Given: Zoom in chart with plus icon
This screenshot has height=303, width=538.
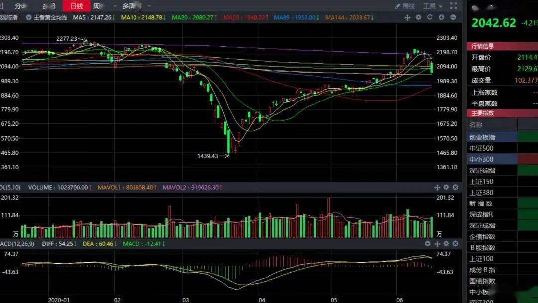Looking at the screenshot, I should coord(441,17).
